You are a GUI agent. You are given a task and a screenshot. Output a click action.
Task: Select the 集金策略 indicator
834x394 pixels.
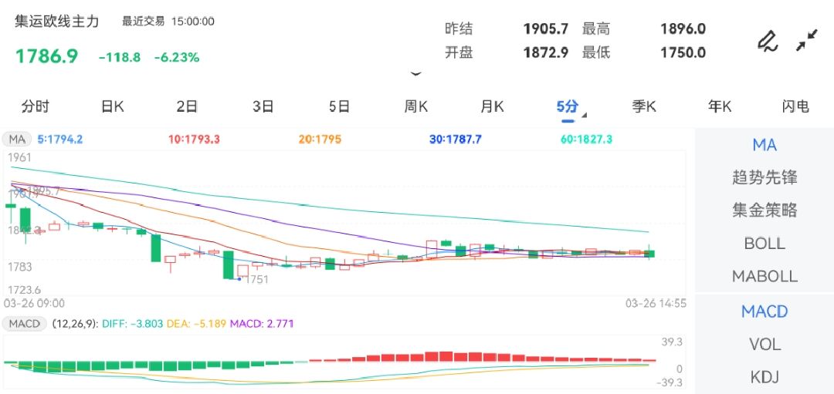(x=764, y=210)
